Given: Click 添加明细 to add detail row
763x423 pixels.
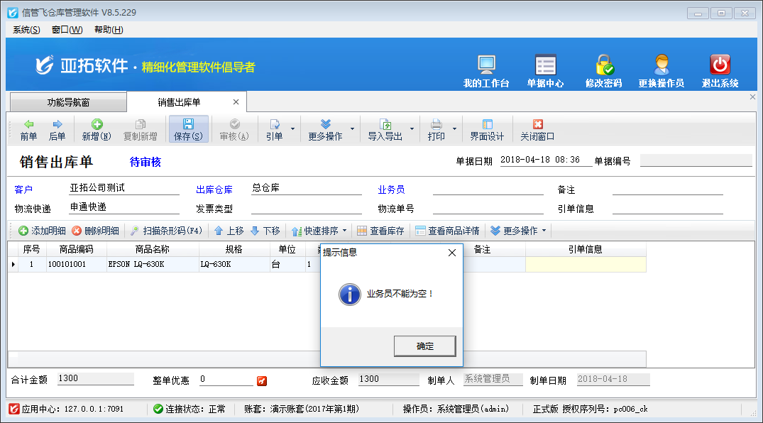Looking at the screenshot, I should [42, 231].
